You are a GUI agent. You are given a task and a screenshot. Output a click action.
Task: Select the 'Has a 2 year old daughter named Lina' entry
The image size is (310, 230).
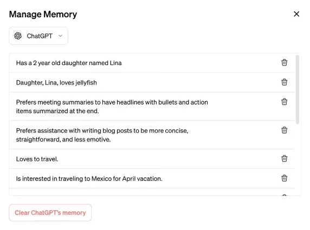point(69,63)
